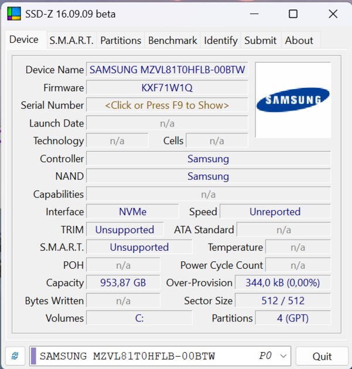Click the Cells n/a field
This screenshot has width=352, height=369.
[x=217, y=141]
